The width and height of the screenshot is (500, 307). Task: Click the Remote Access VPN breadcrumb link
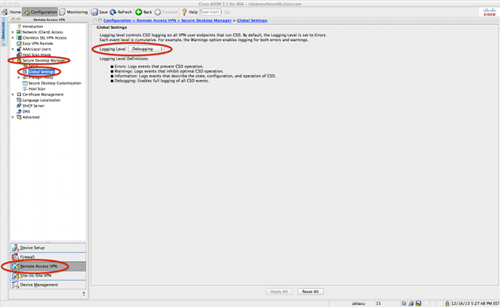(x=156, y=20)
